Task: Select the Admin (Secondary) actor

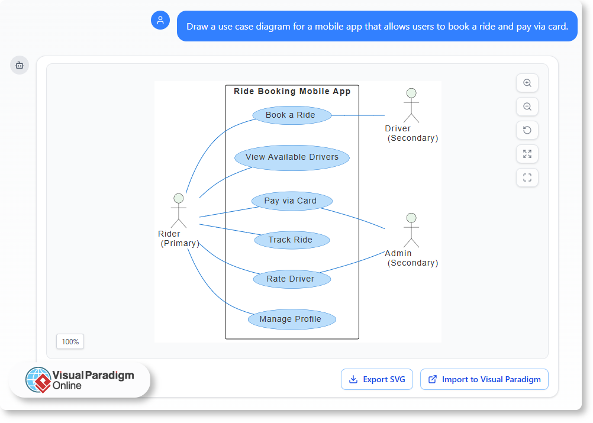Action: [411, 231]
